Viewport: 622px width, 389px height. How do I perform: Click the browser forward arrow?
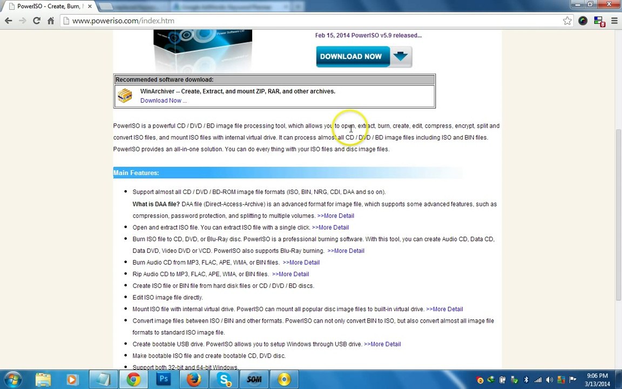23,21
